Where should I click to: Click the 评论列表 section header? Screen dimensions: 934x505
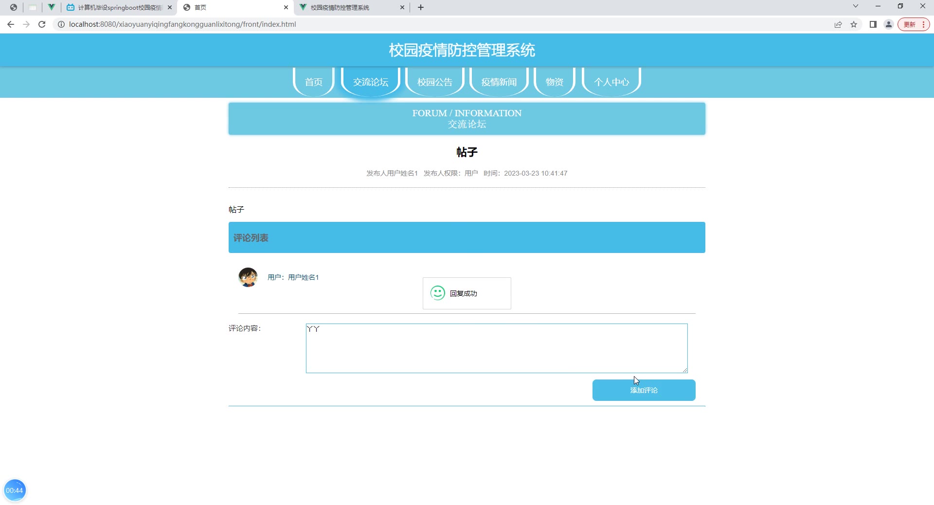click(x=467, y=237)
